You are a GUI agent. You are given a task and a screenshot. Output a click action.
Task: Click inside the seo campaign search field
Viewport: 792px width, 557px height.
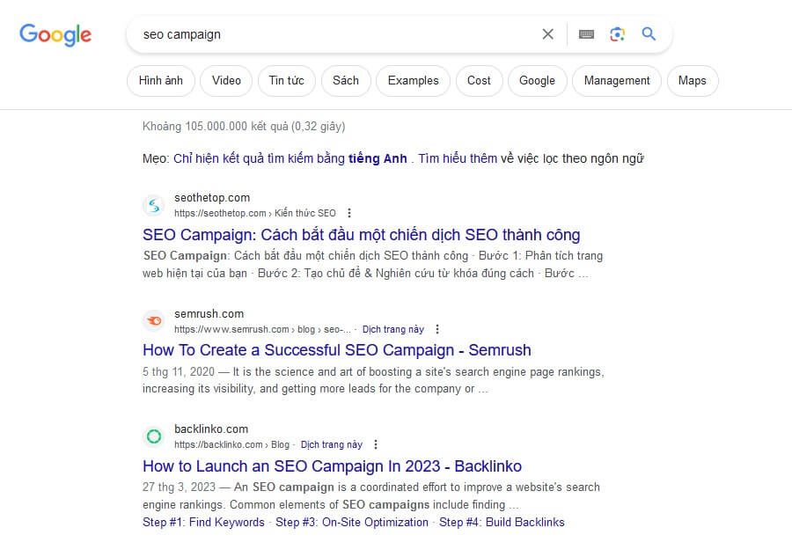tap(334, 34)
